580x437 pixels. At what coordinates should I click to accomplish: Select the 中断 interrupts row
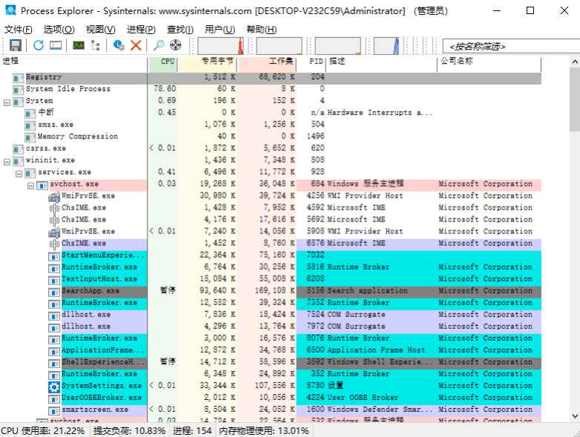[271, 113]
